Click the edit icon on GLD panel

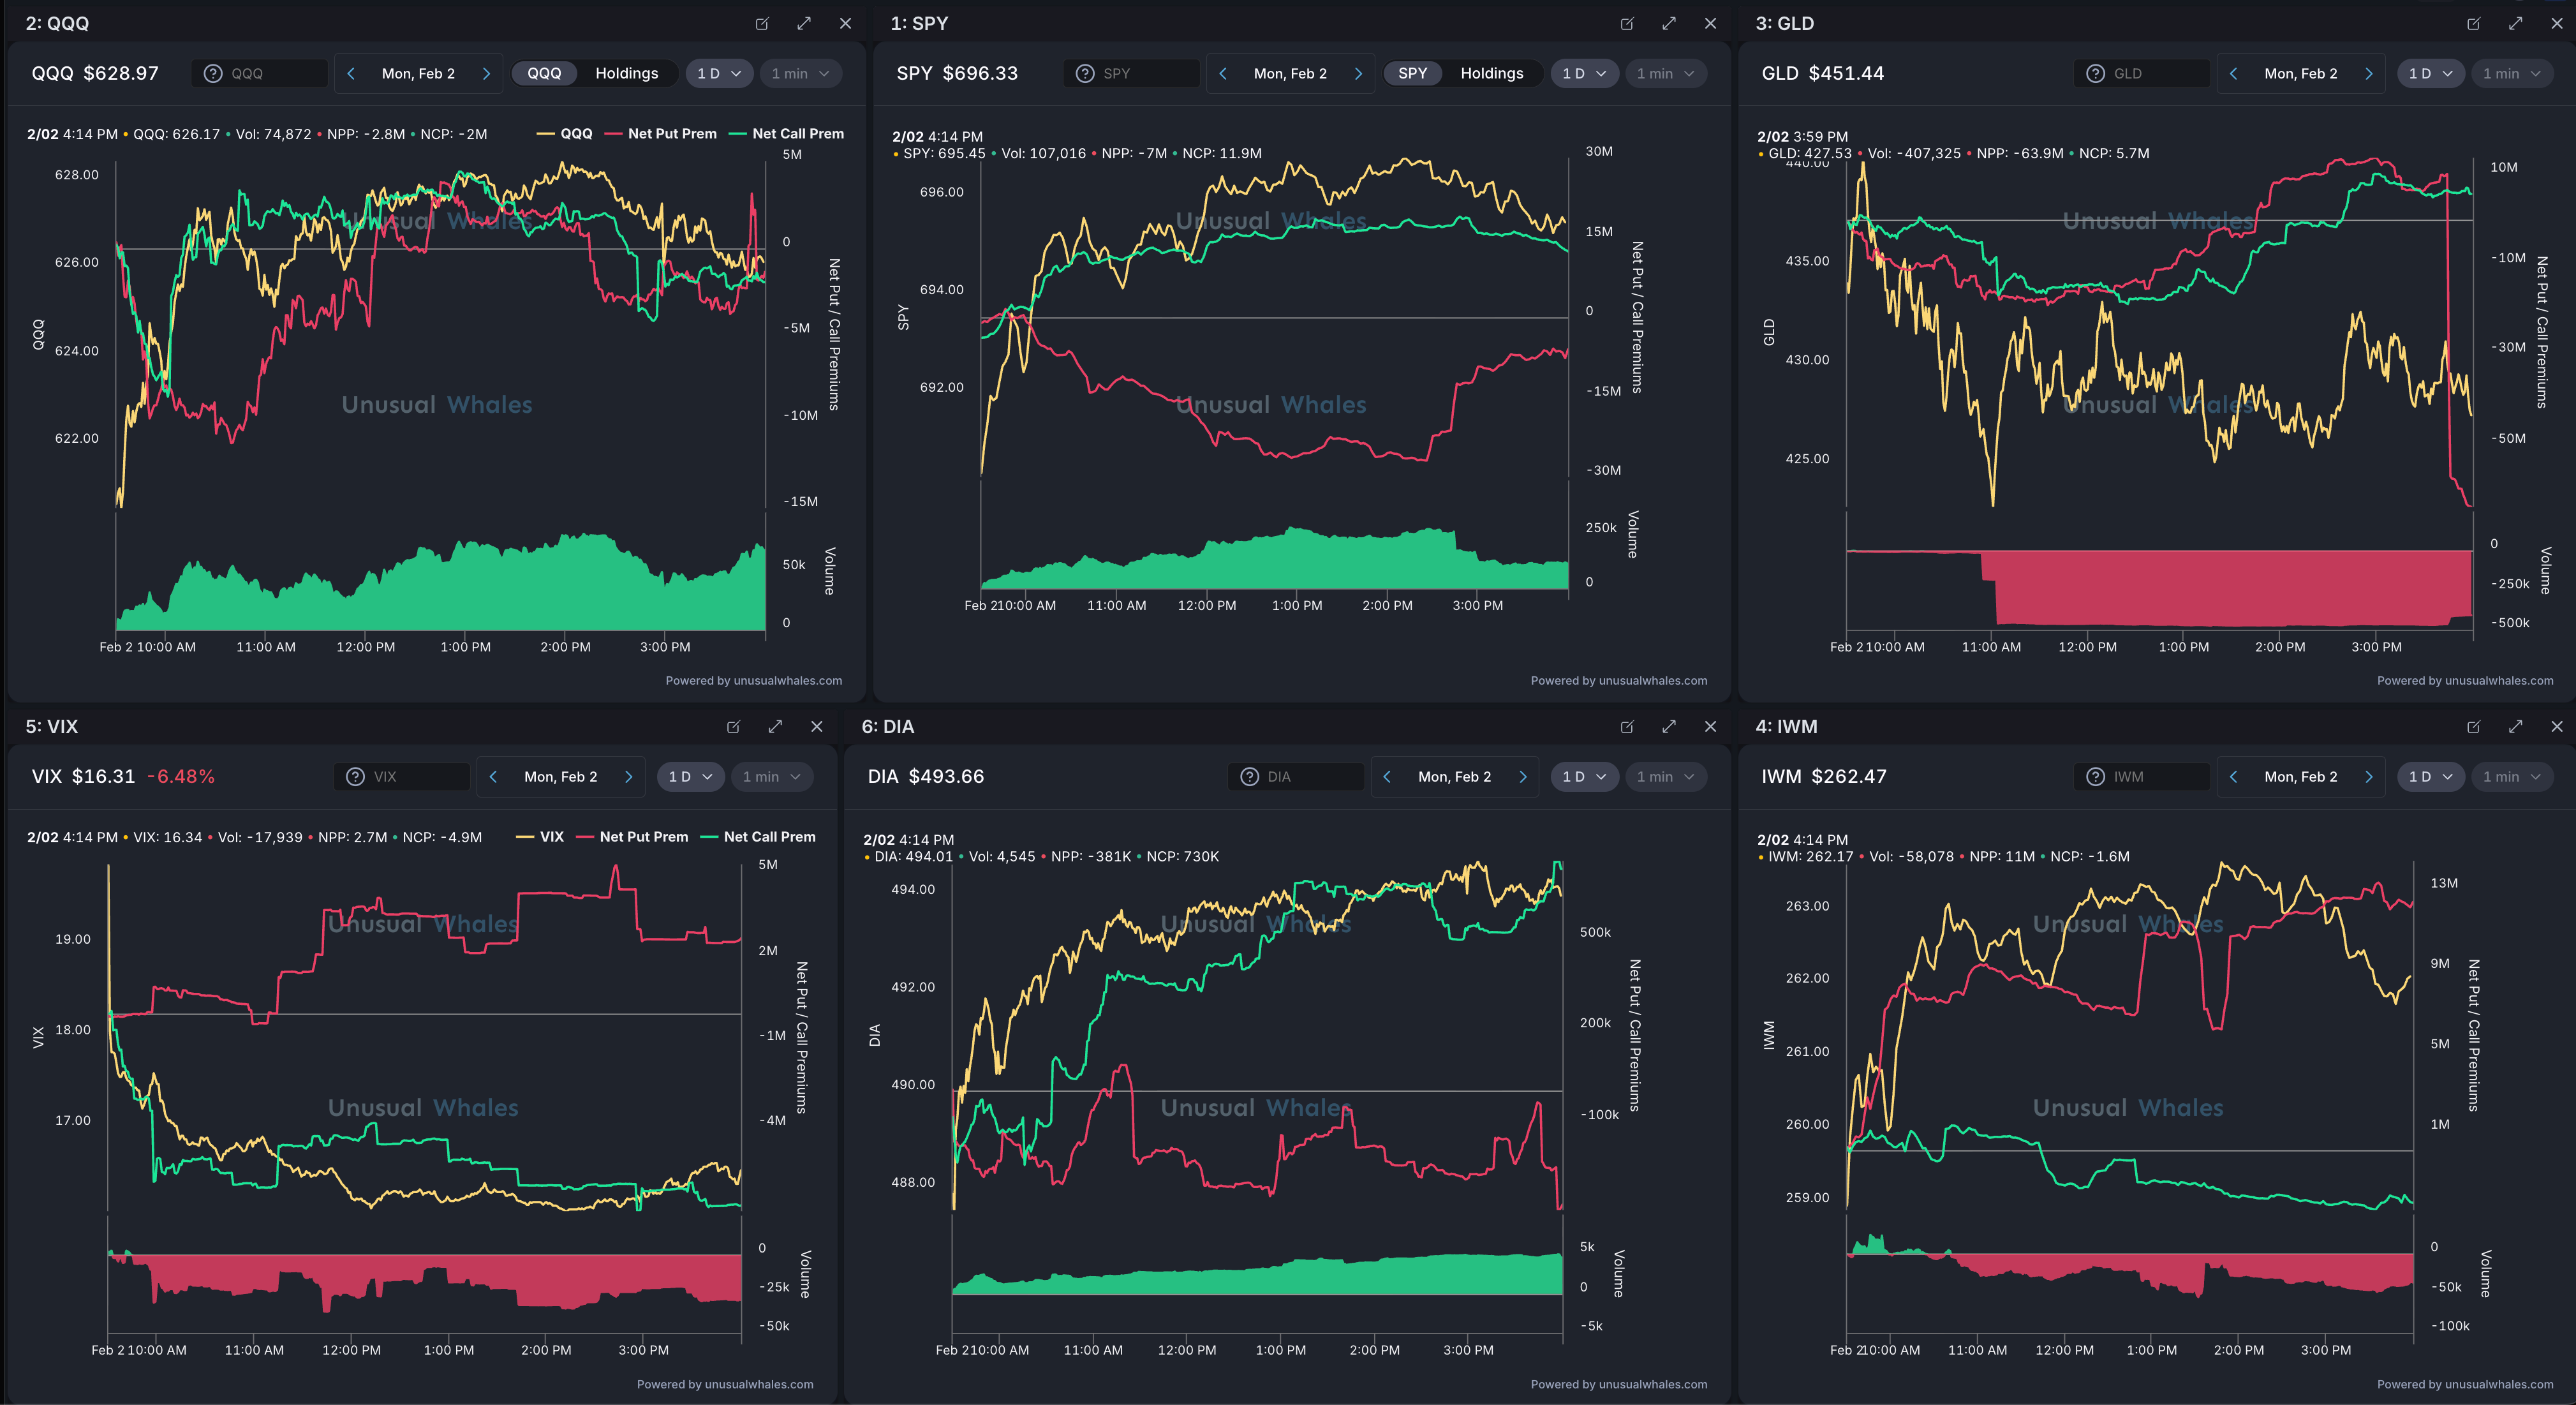point(2473,23)
